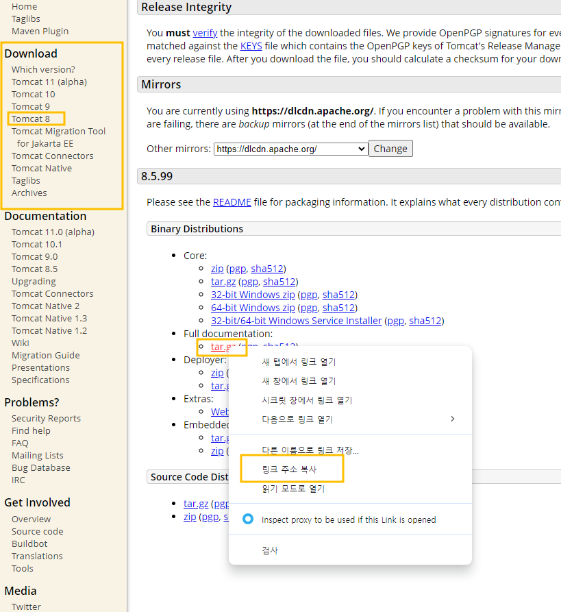The height and width of the screenshot is (612, 561).
Task: Open Specifications link
Action: tap(40, 380)
